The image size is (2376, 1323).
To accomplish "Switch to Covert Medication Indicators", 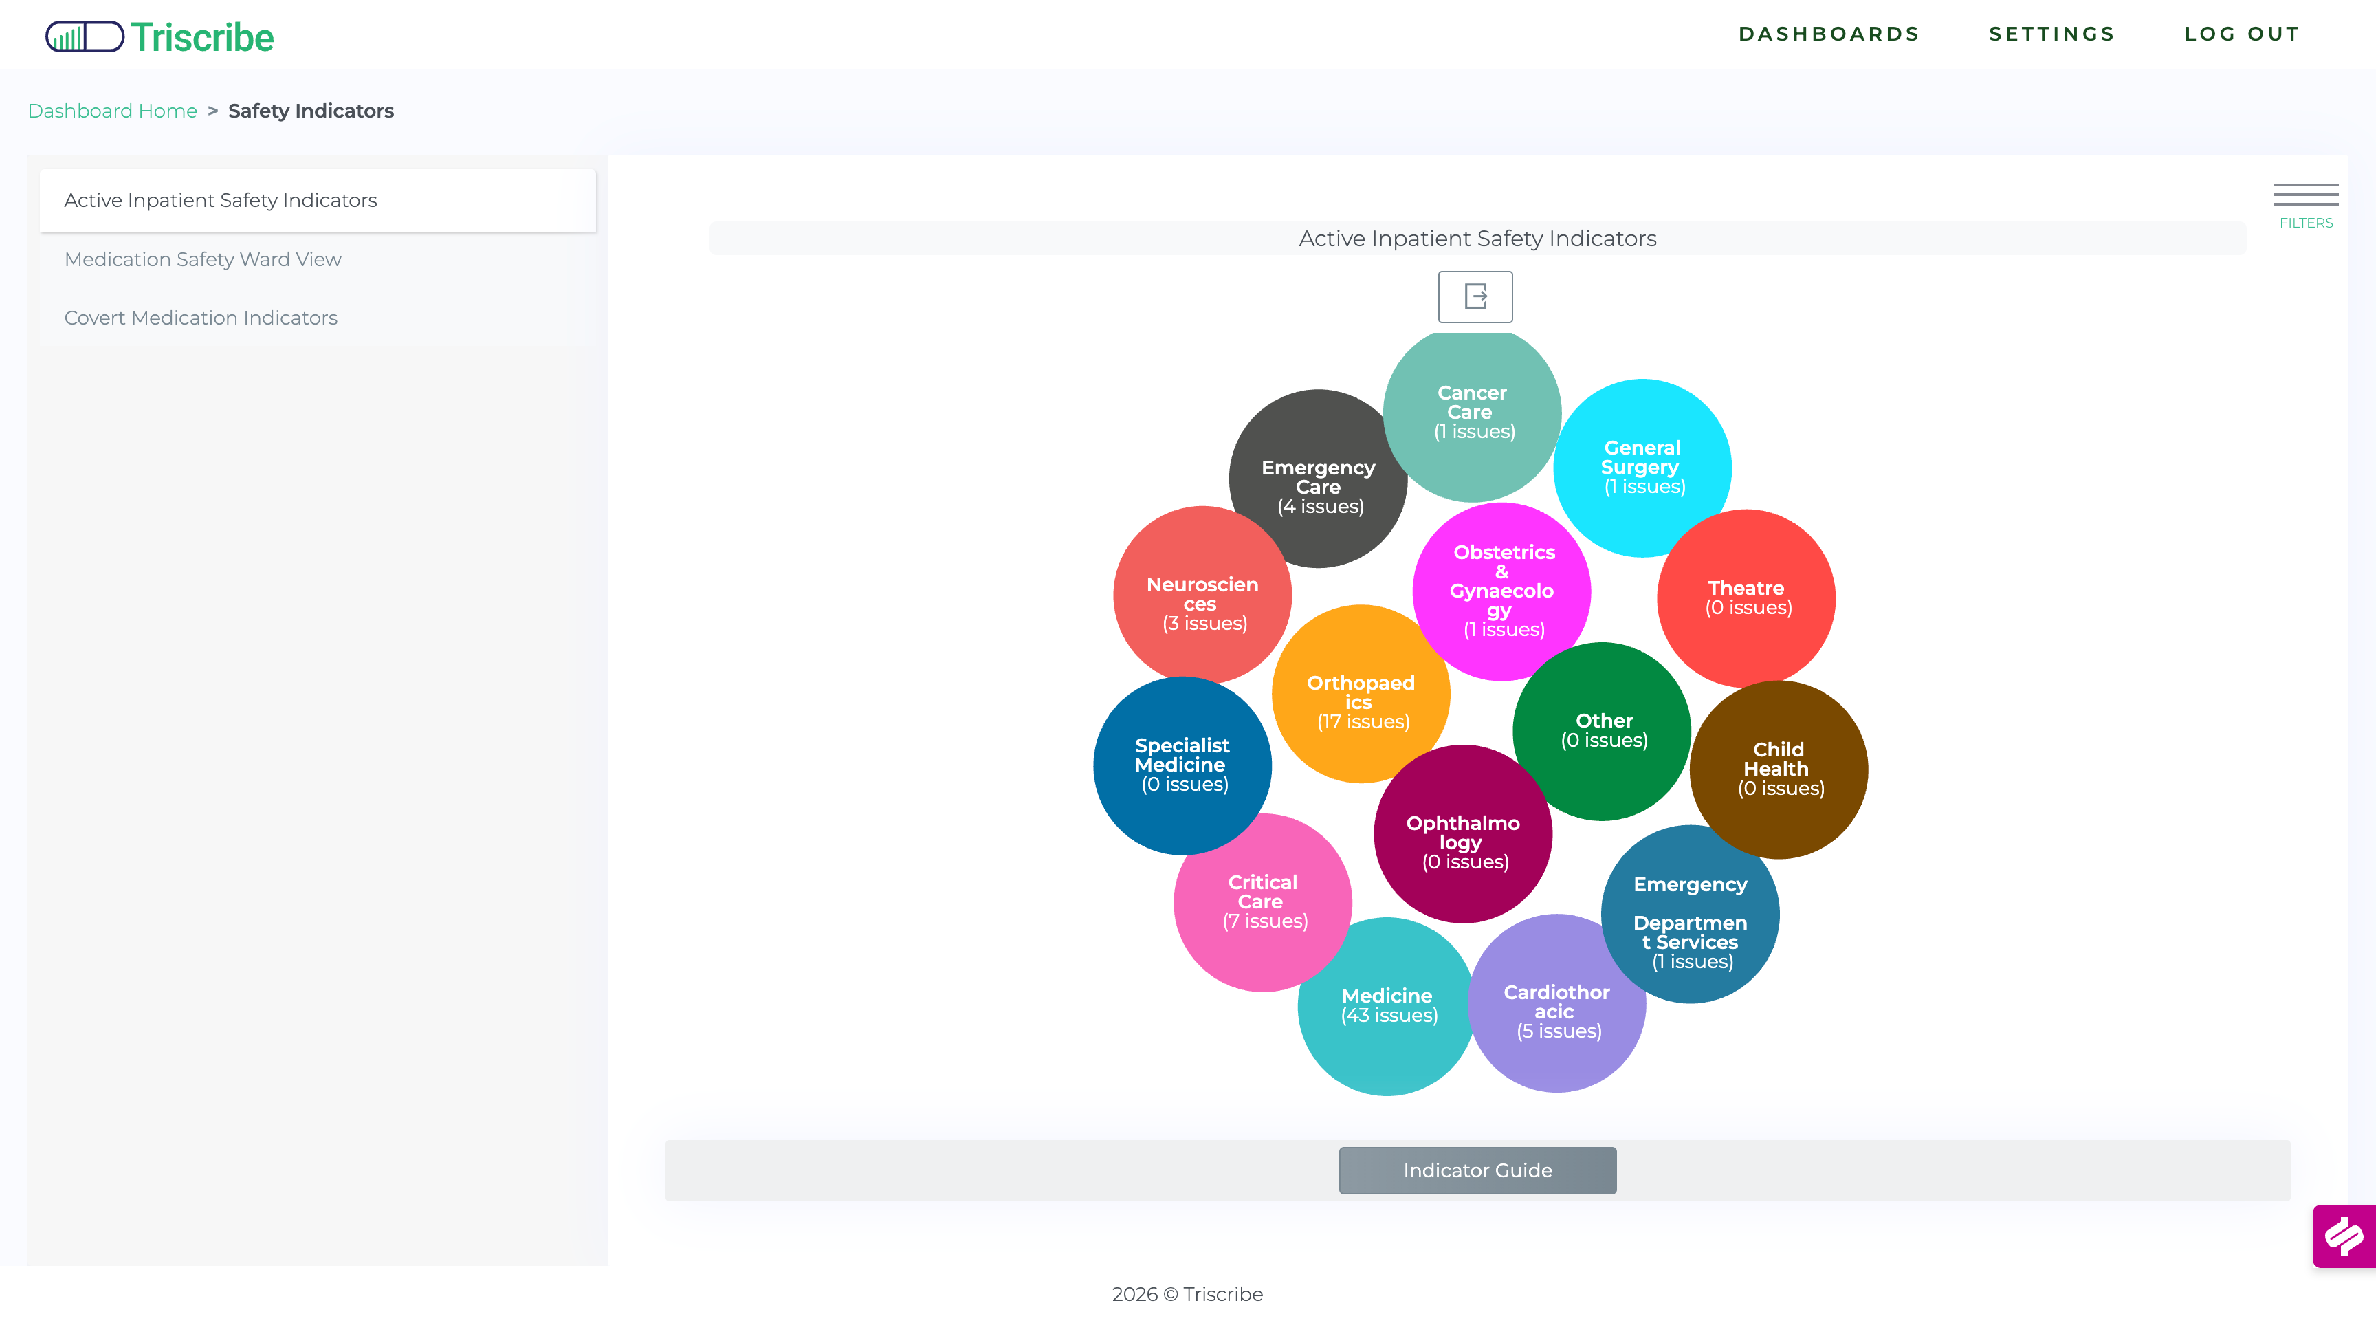I will [x=201, y=318].
